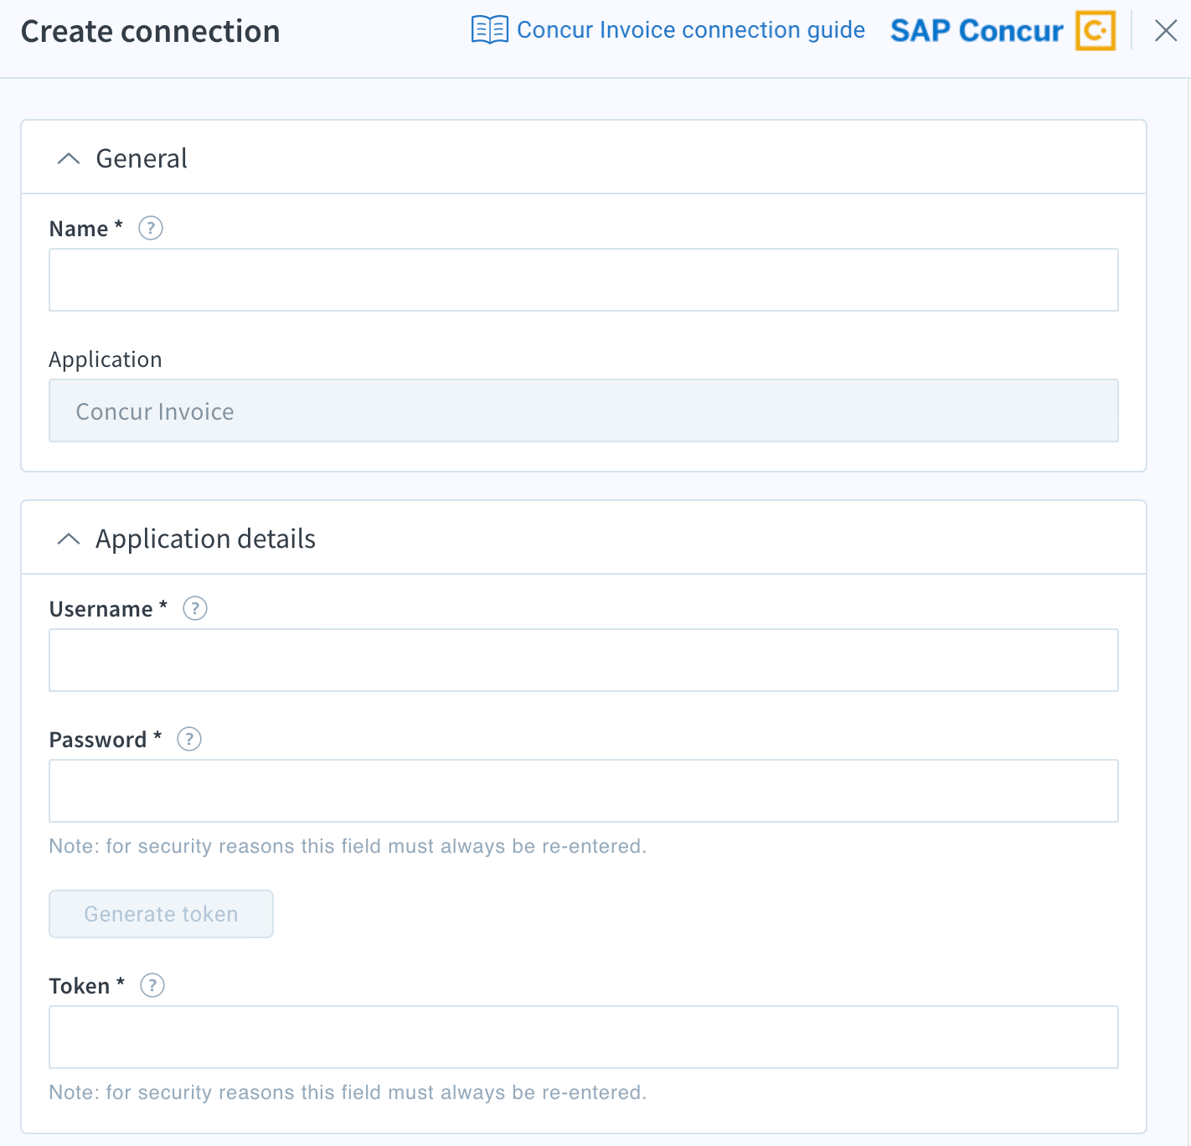
Task: Click the Create connection heading
Action: (151, 31)
